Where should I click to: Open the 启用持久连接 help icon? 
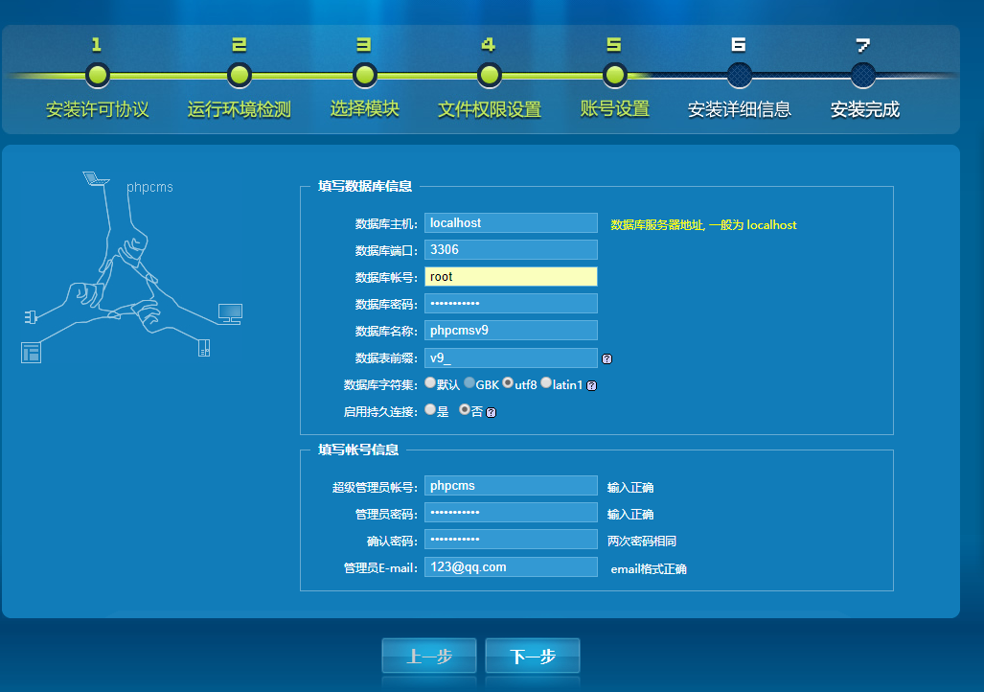491,411
